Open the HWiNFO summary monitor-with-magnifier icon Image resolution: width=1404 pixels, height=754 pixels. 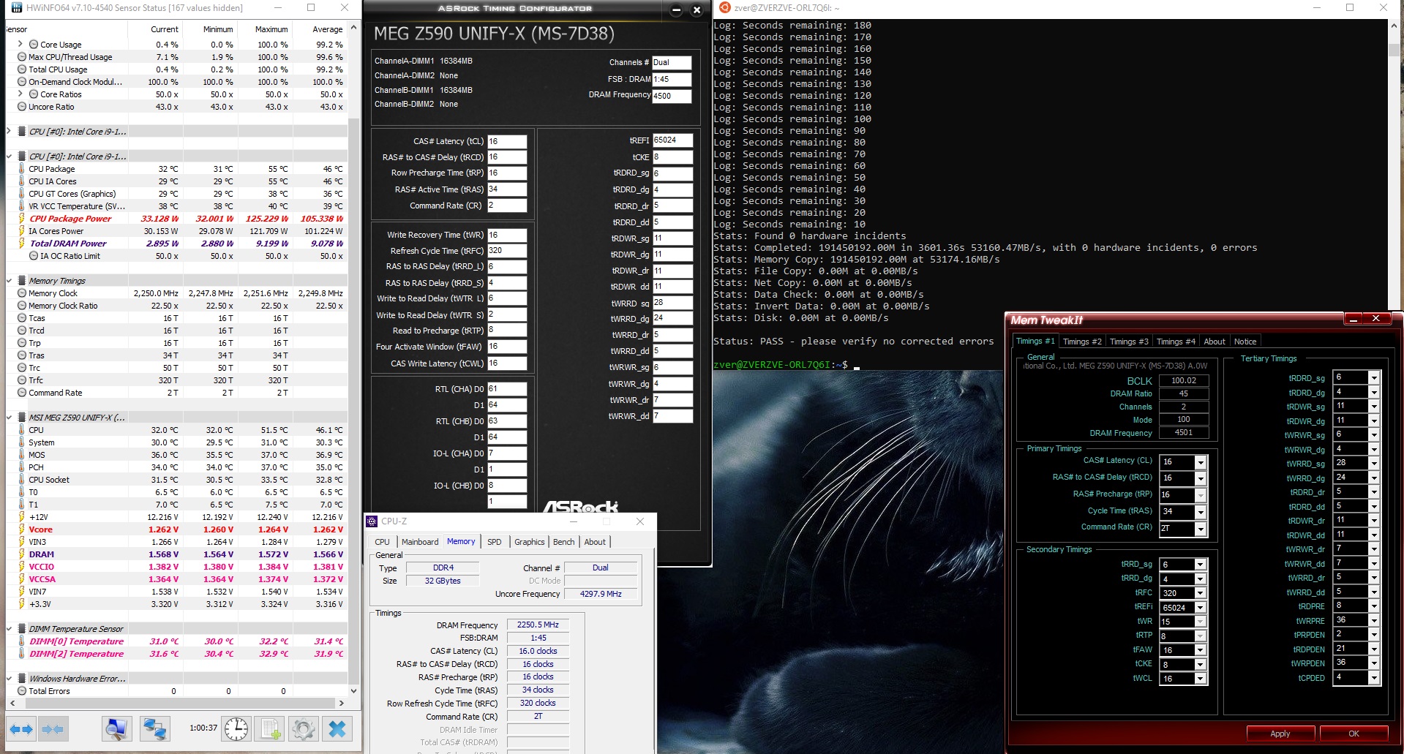click(x=116, y=728)
